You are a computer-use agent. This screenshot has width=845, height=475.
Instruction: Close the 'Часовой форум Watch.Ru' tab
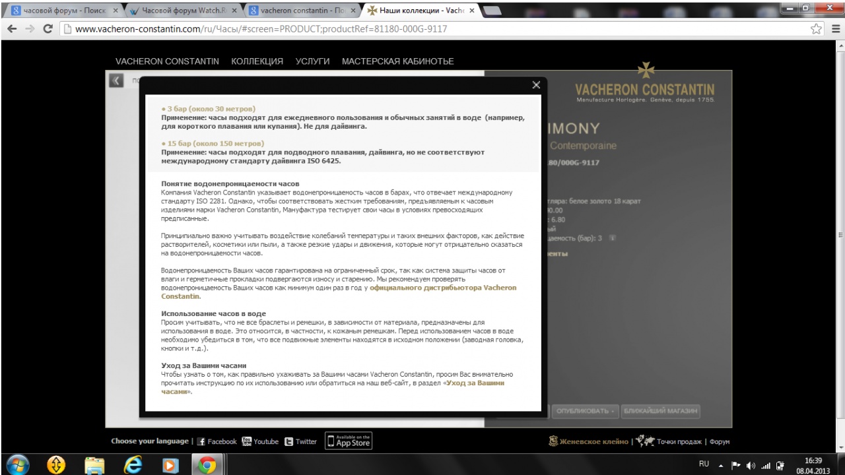[235, 11]
